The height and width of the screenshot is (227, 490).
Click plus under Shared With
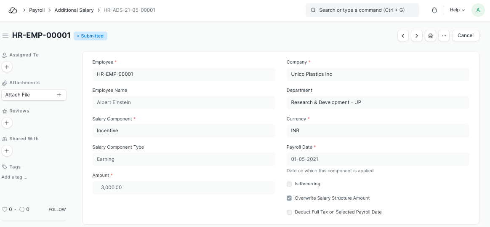click(x=7, y=150)
